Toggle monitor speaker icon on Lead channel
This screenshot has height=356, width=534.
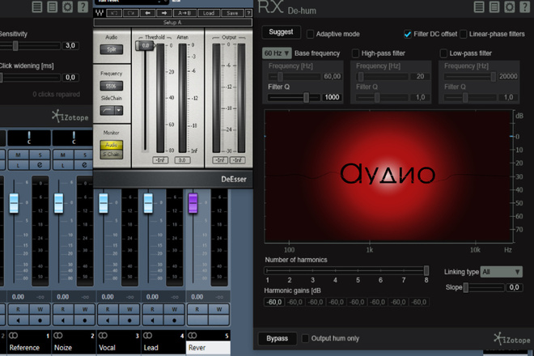[x=152, y=320]
